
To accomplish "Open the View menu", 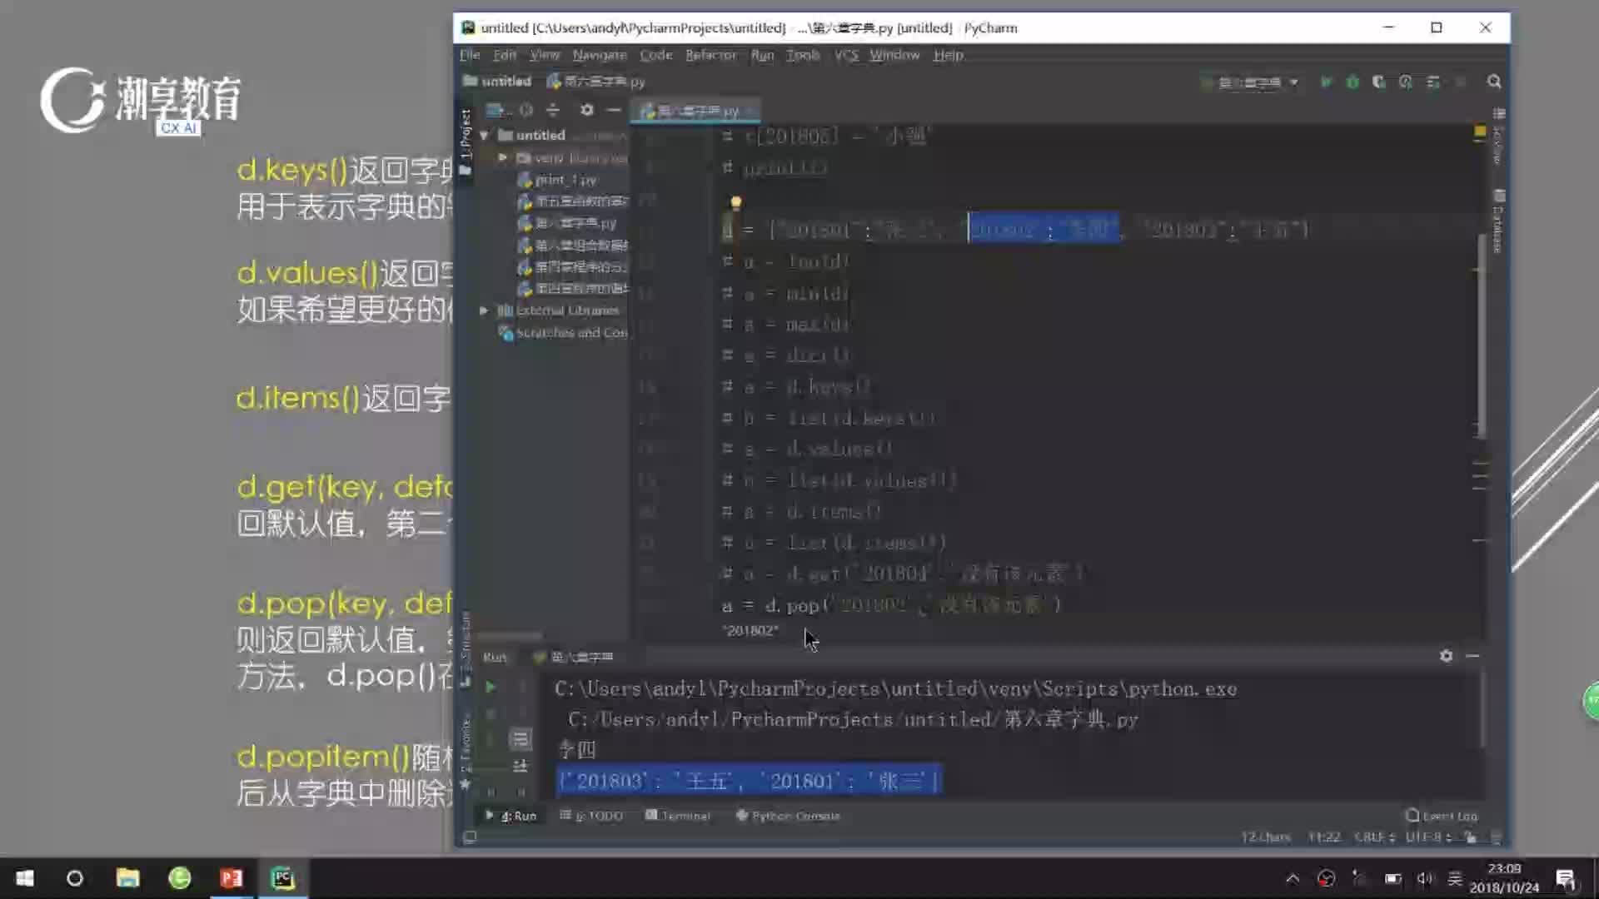I will pyautogui.click(x=545, y=55).
